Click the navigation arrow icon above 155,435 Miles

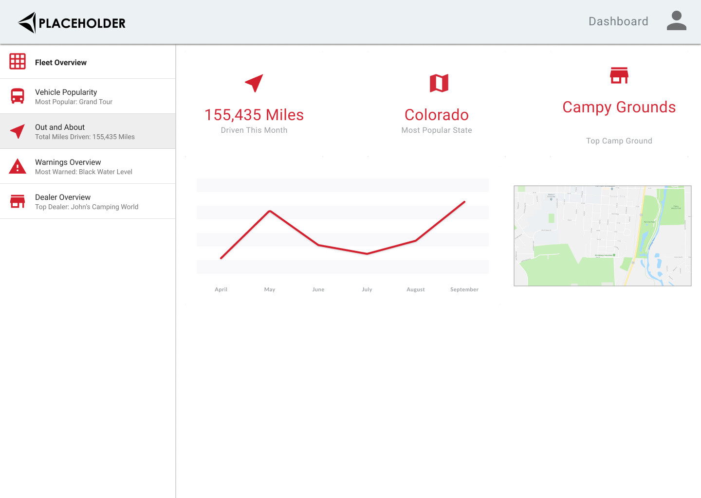pos(254,83)
